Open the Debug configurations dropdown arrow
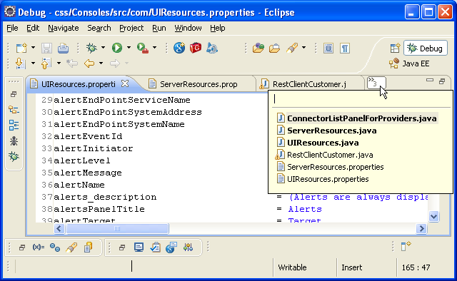Screen dimensions: 457x281 103,48
